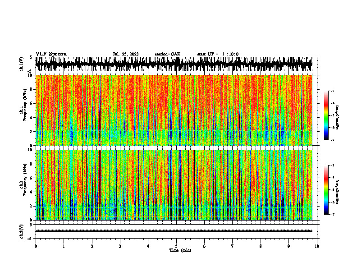Click the "ch.1(V)" waveform axis label
357x276 pixels.
click(x=22, y=64)
